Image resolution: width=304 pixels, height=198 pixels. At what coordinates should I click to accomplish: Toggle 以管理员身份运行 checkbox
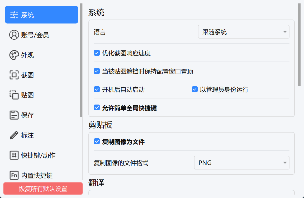(x=195, y=89)
